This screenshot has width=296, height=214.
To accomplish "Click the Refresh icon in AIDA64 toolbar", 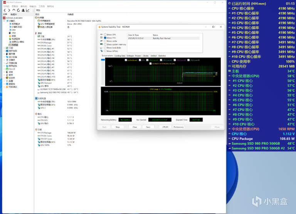I will click(x=18, y=10).
